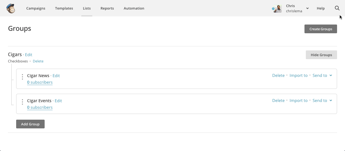The image size is (345, 151).
Task: Open the Automation tab
Action: 134,8
